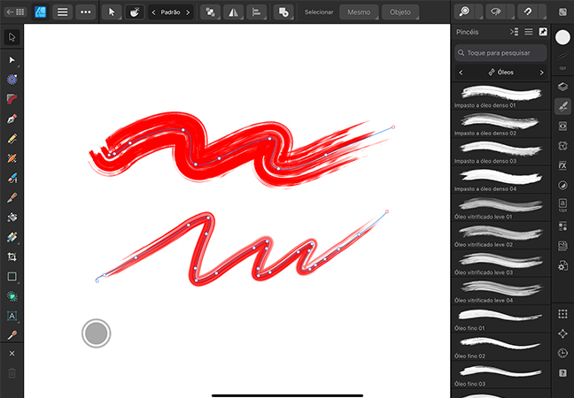Choose the Pen tool

pos(12,119)
